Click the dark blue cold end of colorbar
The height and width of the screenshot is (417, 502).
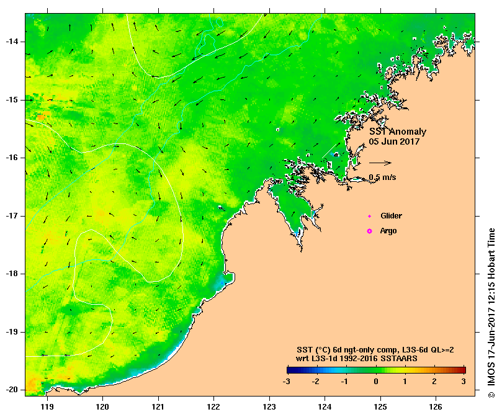292,370
